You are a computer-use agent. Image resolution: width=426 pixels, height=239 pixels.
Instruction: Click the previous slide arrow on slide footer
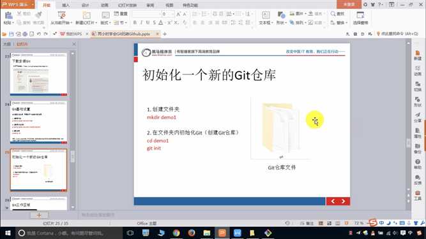click(x=333, y=201)
